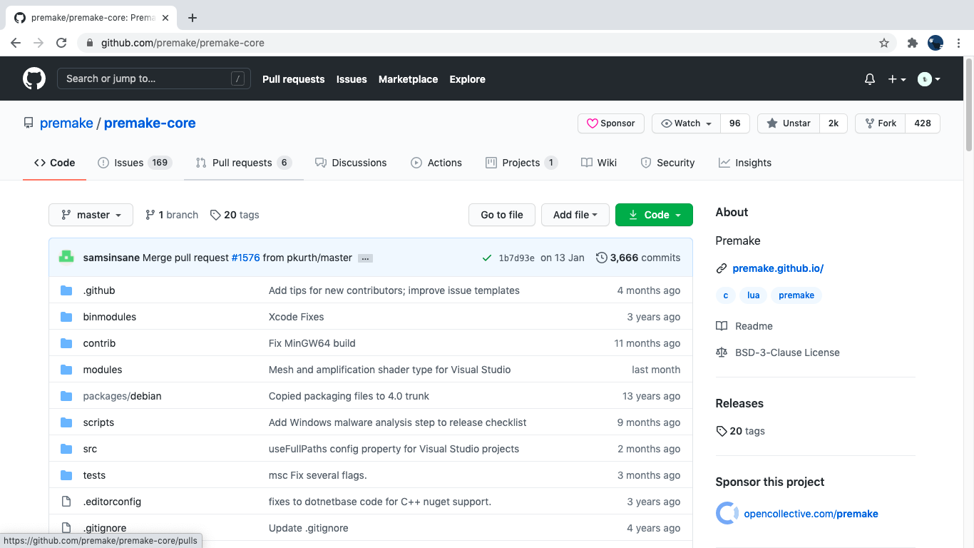Click the Sponsor button

pos(611,123)
